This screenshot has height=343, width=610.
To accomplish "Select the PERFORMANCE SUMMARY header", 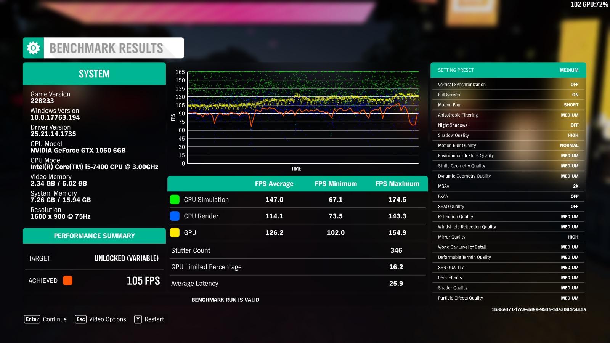I will [x=94, y=236].
